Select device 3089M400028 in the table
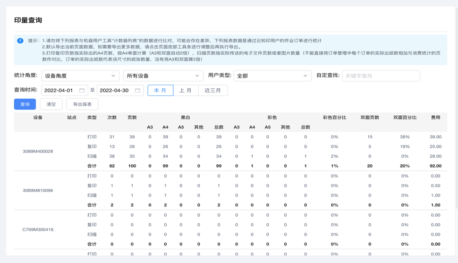Image resolution: width=458 pixels, height=263 pixels. (38, 151)
